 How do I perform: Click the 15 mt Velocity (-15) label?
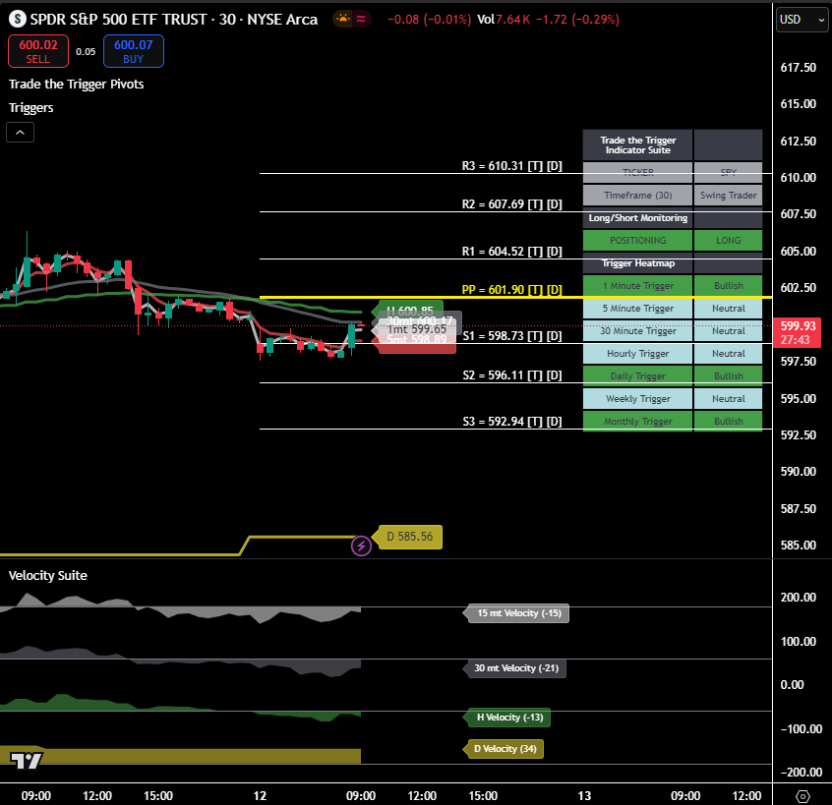coord(517,613)
